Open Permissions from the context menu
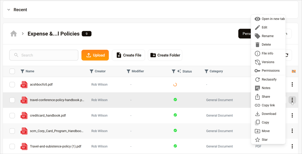302x154 pixels. (268, 71)
